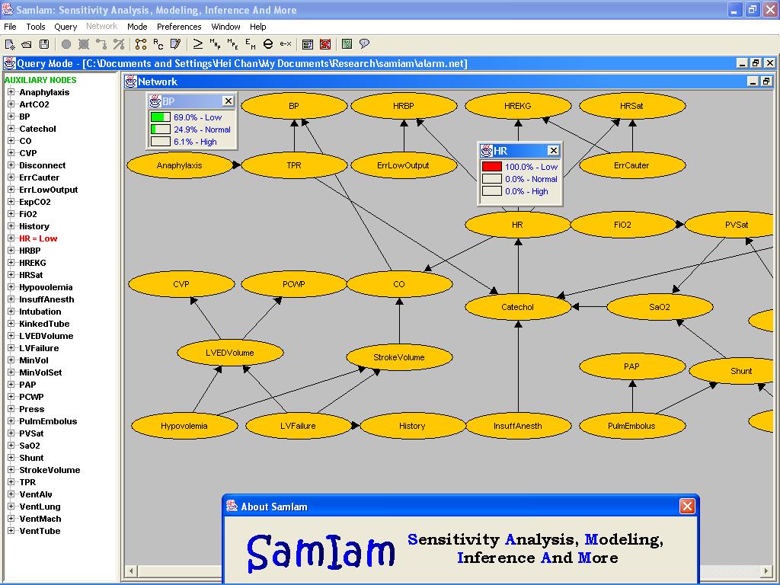Close the About SamIam dialog

[687, 507]
